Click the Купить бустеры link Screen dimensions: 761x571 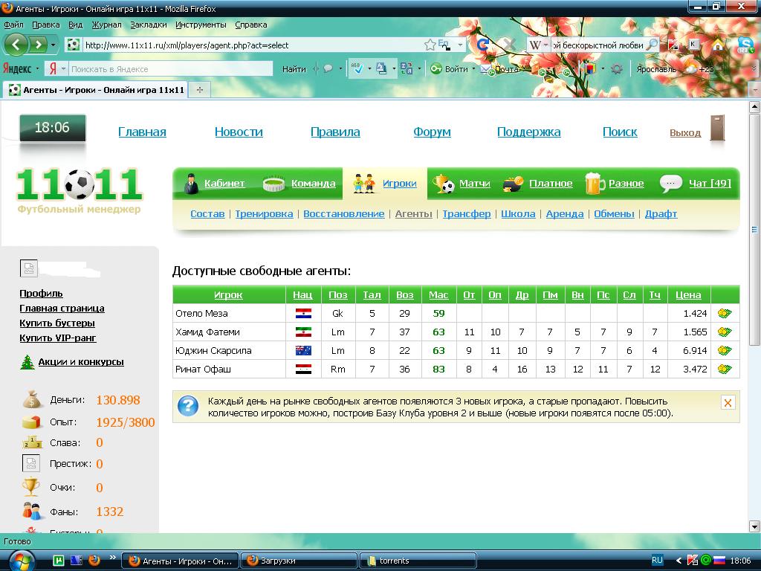click(57, 323)
